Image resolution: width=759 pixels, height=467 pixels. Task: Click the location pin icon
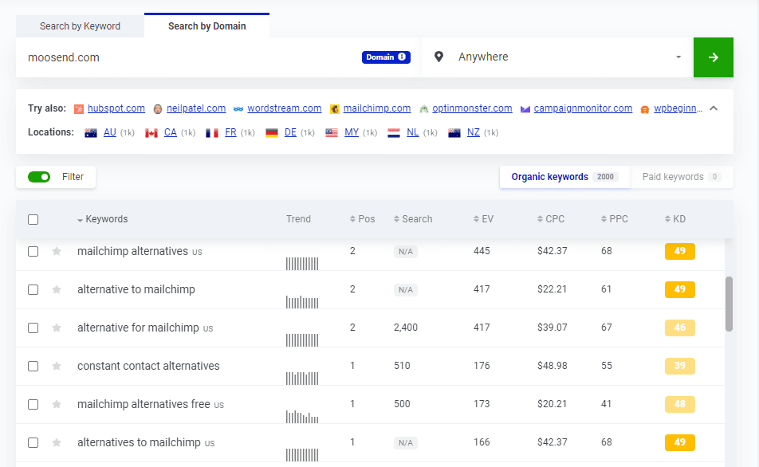(438, 57)
